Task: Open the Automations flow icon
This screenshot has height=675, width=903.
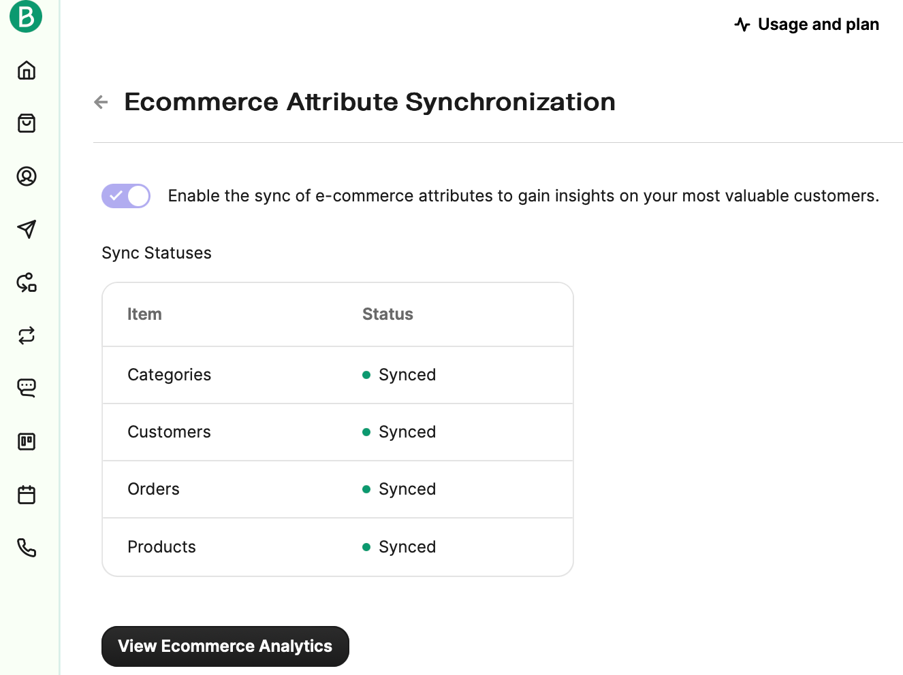Action: click(x=26, y=282)
